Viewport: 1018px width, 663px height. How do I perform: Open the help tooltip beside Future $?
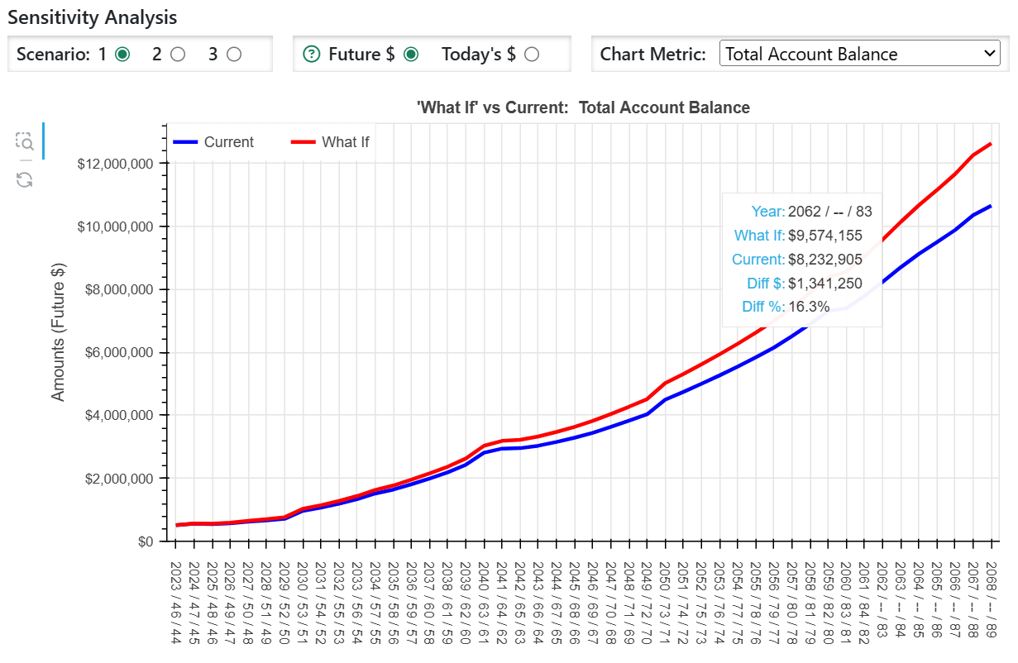pyautogui.click(x=310, y=53)
